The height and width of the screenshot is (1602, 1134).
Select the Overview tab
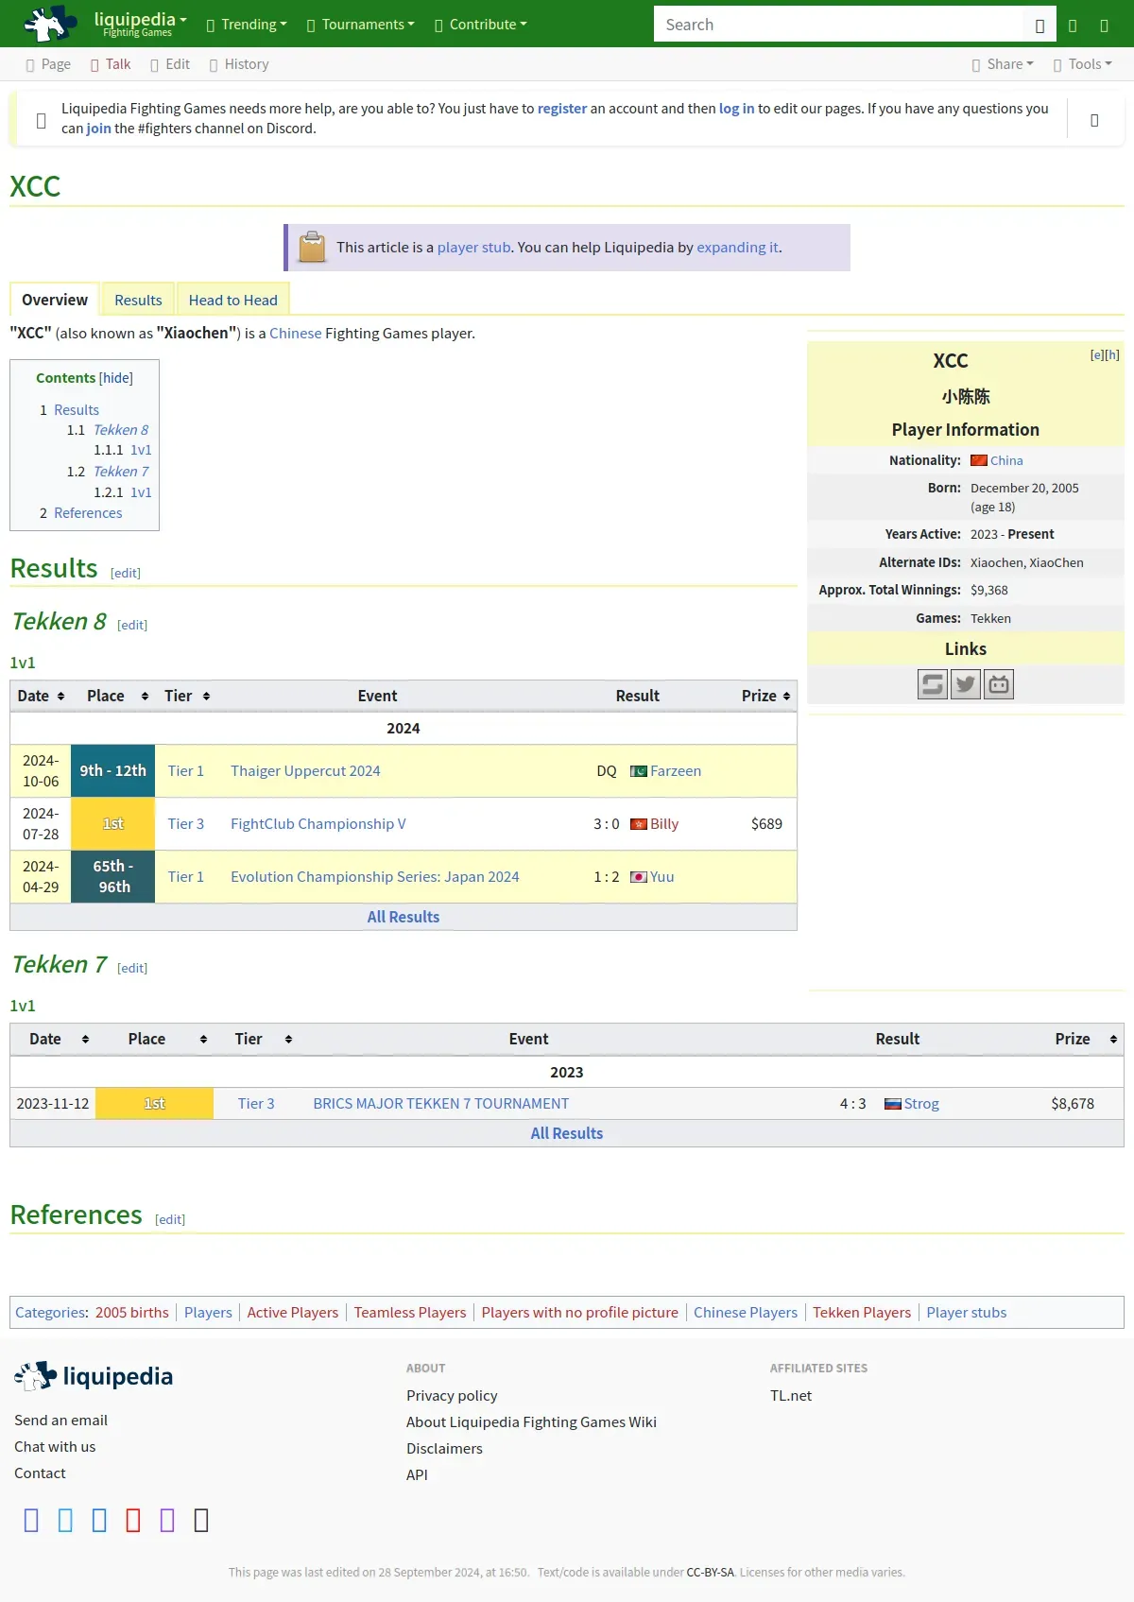pos(55,300)
